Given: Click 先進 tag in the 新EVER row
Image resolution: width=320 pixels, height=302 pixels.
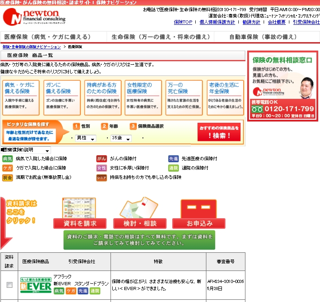Looking at the screenshot, I should (83, 291).
